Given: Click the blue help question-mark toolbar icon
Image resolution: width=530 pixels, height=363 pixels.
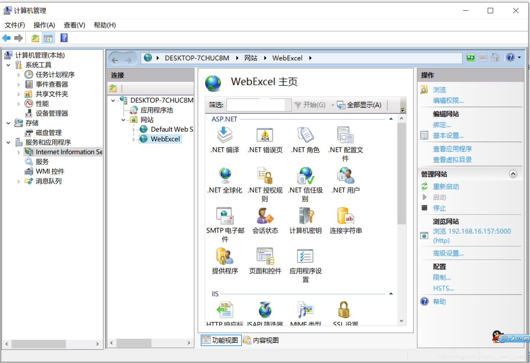Looking at the screenshot, I should [64, 38].
